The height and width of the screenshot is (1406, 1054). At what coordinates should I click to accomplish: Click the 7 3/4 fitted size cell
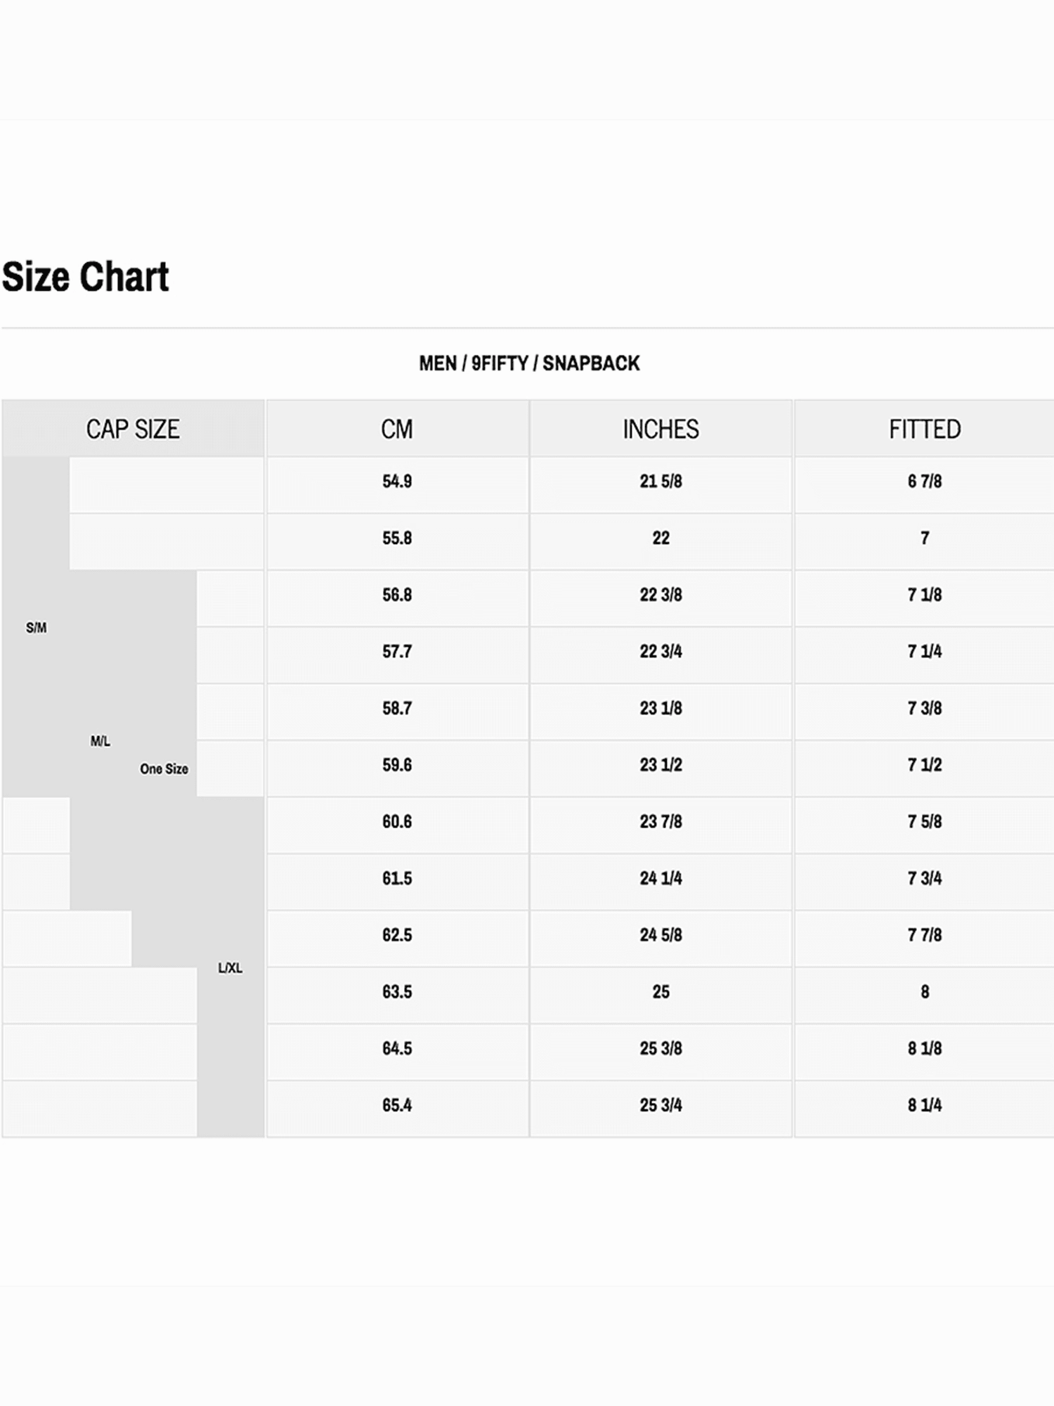925,882
